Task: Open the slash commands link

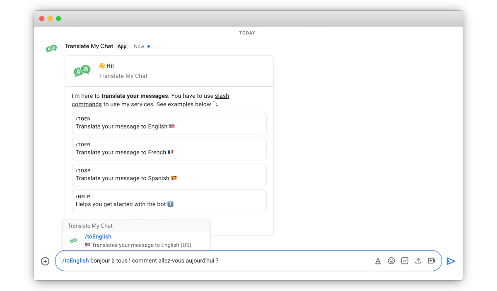Action: point(222,96)
